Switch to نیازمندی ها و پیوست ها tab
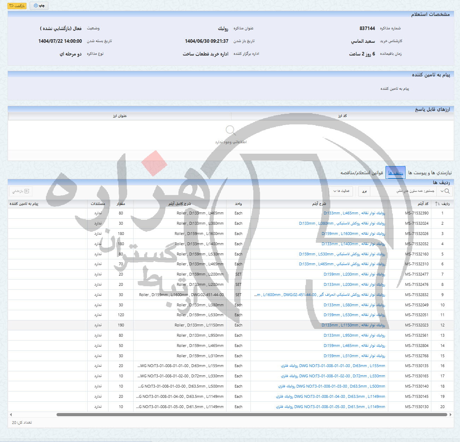 pos(430,173)
